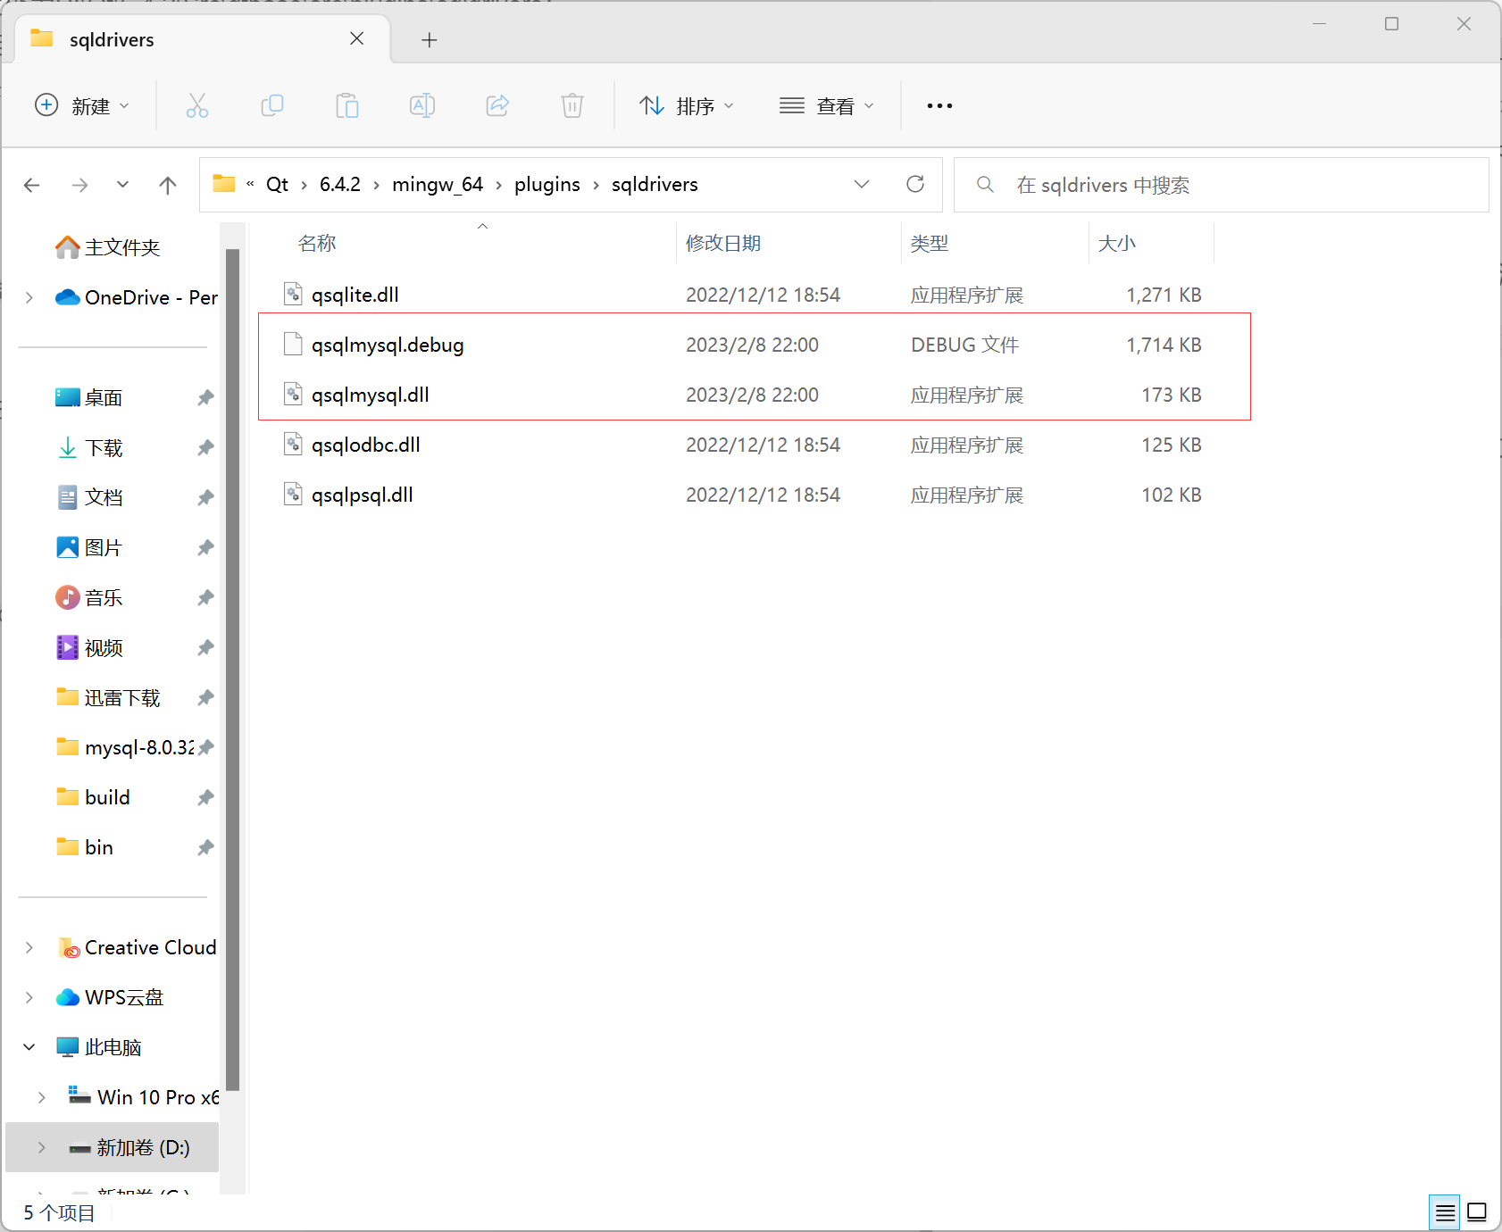The width and height of the screenshot is (1502, 1232).
Task: Expand the OneDrive tree node
Action: pos(29,297)
